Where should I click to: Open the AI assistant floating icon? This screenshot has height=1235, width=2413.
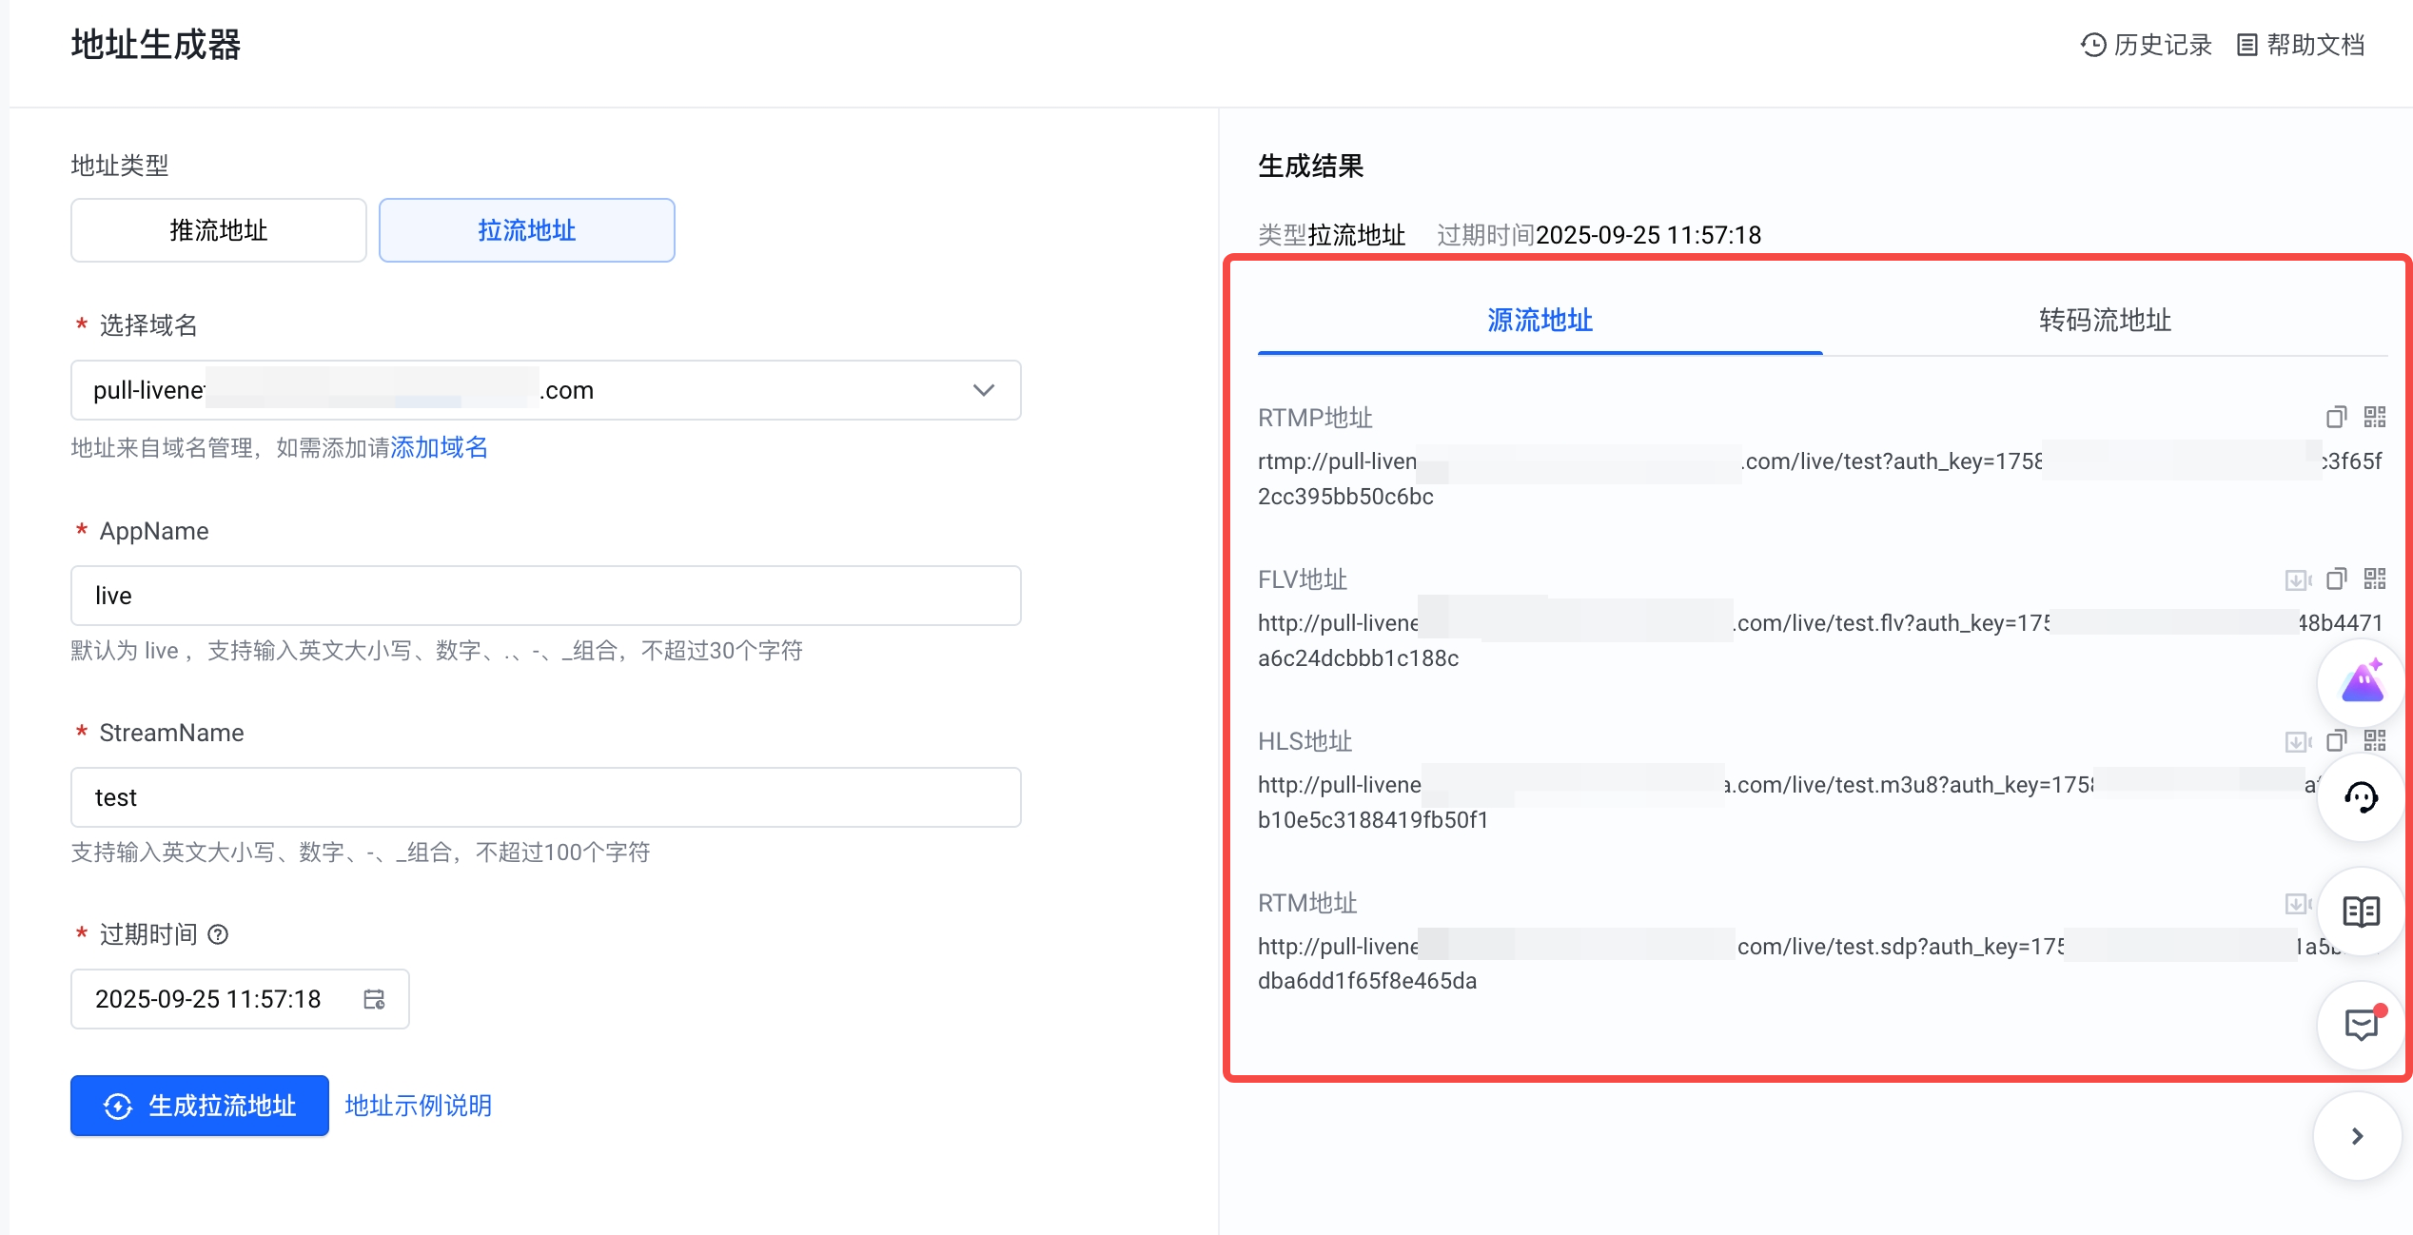[x=2362, y=683]
